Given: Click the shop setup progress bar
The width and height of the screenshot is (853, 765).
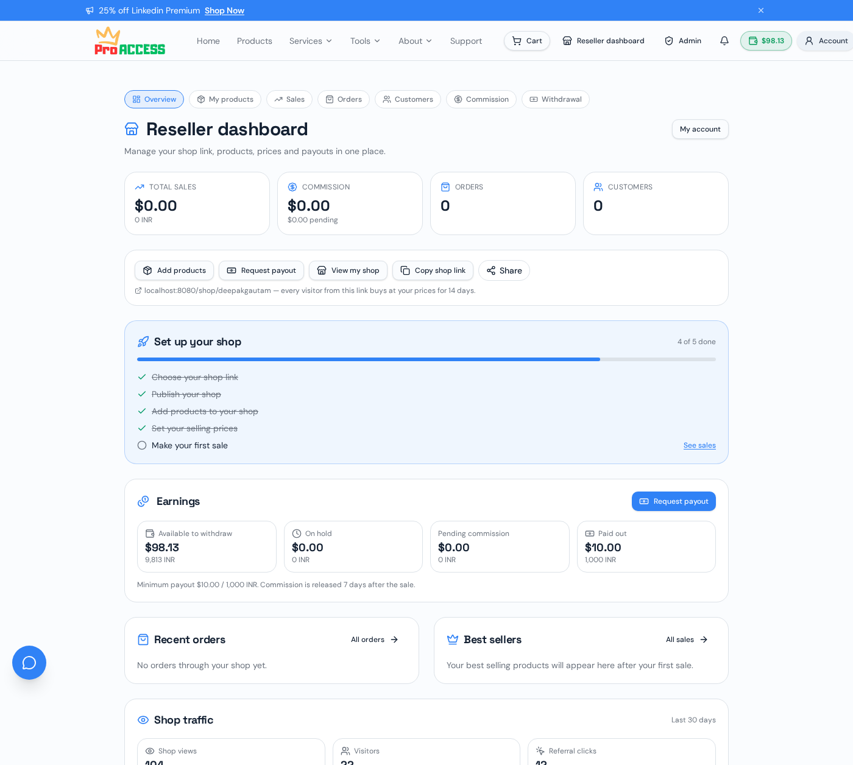Looking at the screenshot, I should click(426, 359).
